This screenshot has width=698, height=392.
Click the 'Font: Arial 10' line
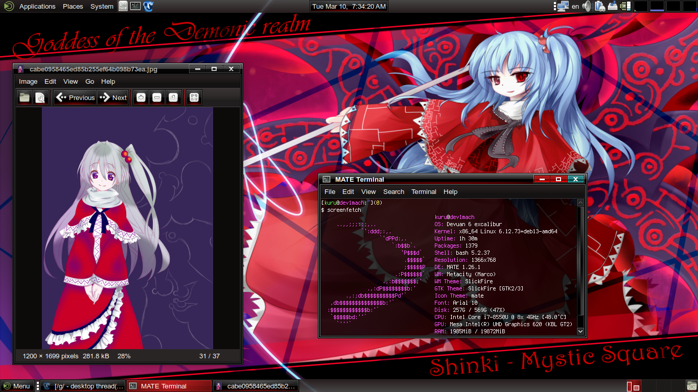pyautogui.click(x=456, y=303)
